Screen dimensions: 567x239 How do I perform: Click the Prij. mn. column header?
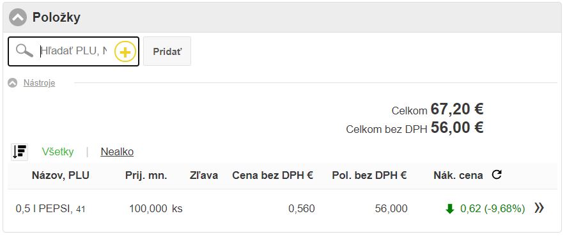(x=146, y=176)
